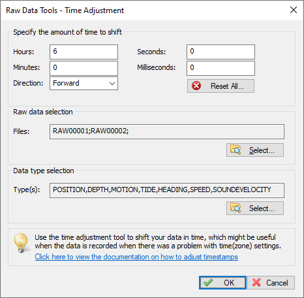
Task: Open the adjust timestamps documentation link
Action: [x=136, y=257]
